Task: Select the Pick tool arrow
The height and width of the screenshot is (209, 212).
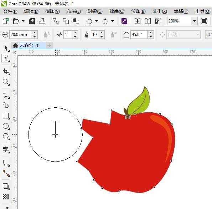Action: click(x=6, y=48)
